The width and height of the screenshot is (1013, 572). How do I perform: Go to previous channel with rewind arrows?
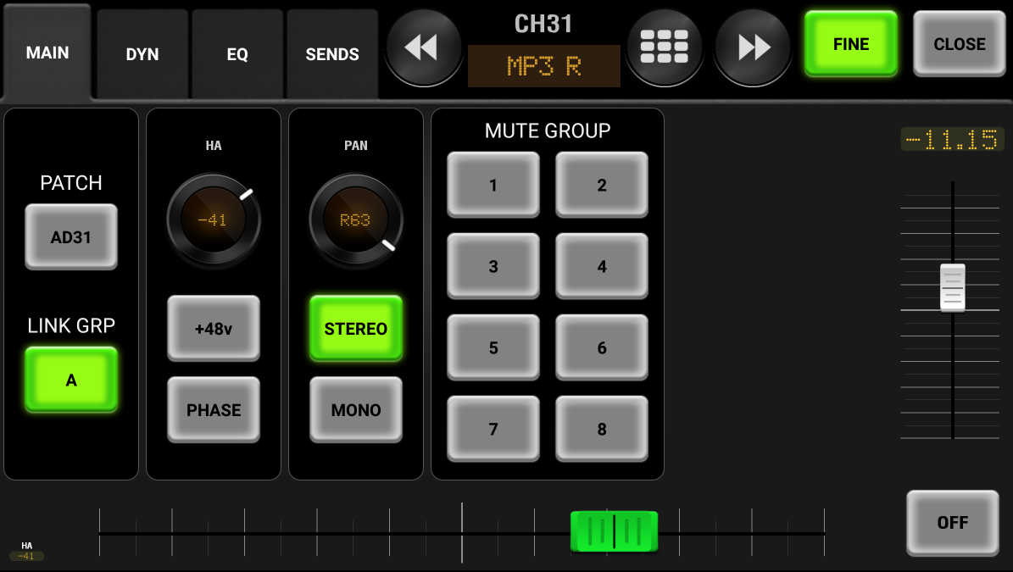(x=424, y=47)
